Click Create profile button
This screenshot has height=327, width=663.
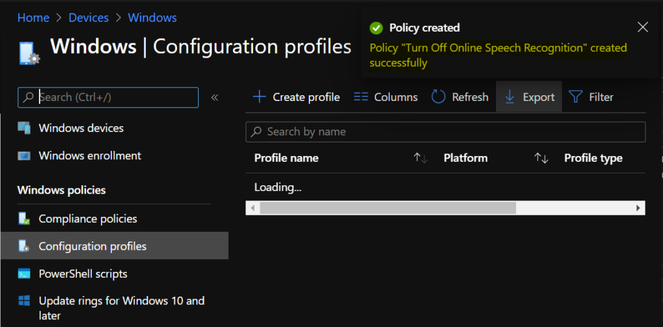296,97
